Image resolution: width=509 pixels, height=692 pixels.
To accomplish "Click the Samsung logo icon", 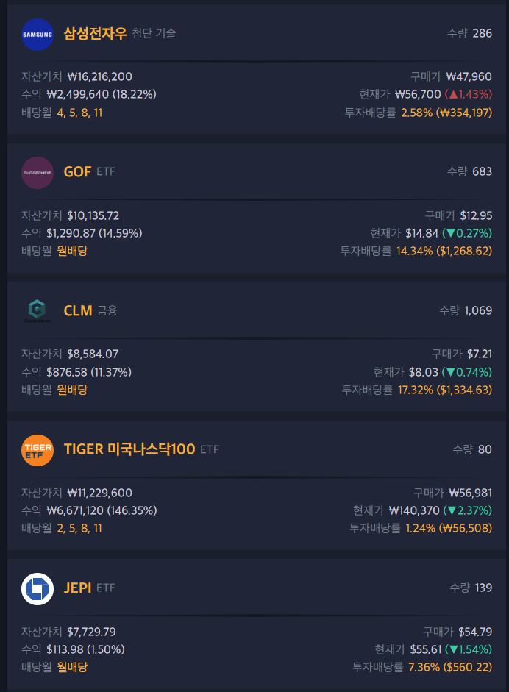I will point(38,34).
